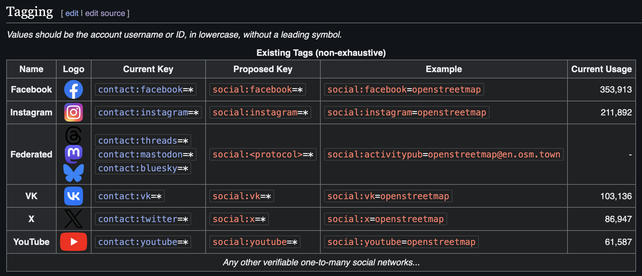This screenshot has width=642, height=276.
Task: Click example social:instagram=openstreetmap
Action: [407, 112]
